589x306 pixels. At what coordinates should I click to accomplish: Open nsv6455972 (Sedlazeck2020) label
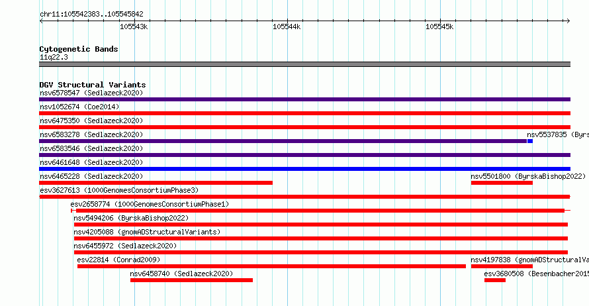click(x=125, y=246)
